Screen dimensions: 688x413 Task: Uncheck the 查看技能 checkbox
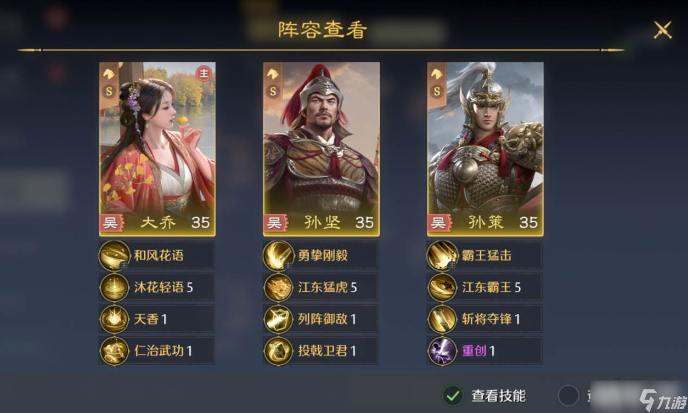click(453, 396)
